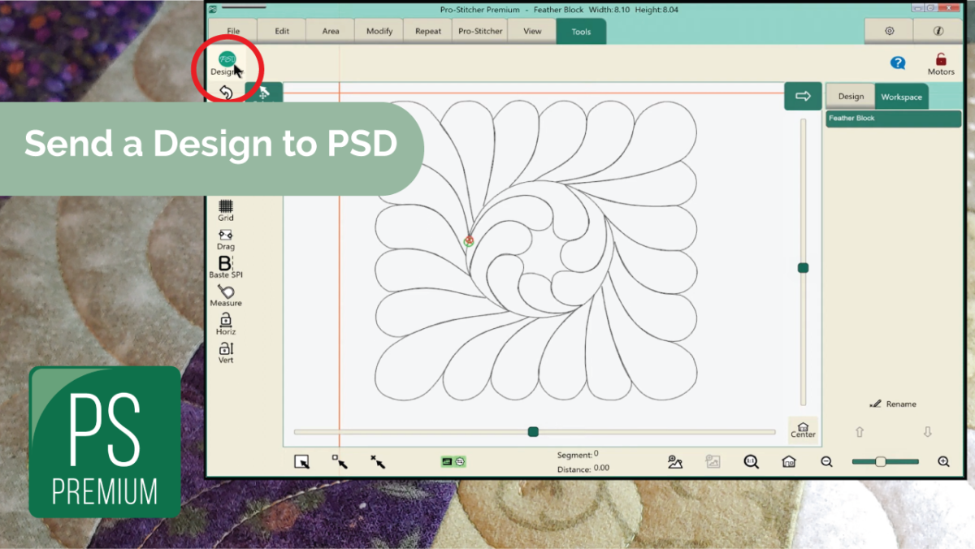Expand the sidebar with the right arrow
Screen dimensions: 975x549
click(803, 96)
